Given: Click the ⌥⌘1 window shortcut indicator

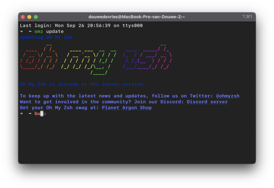Looking at the screenshot, I should point(247,17).
